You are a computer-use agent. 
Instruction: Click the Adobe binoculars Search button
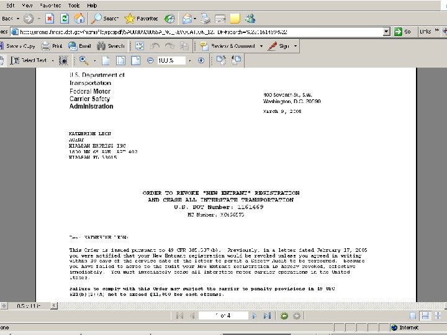click(111, 46)
